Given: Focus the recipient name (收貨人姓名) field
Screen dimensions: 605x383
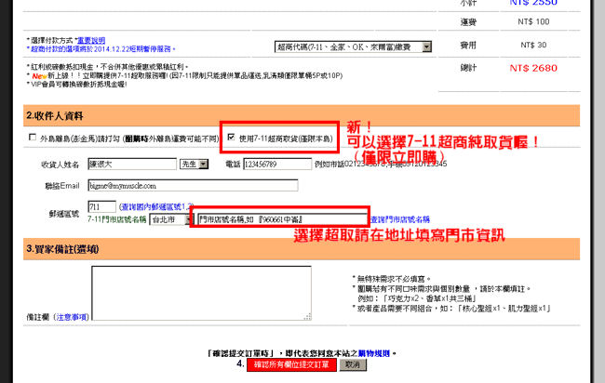Looking at the screenshot, I should [132, 165].
